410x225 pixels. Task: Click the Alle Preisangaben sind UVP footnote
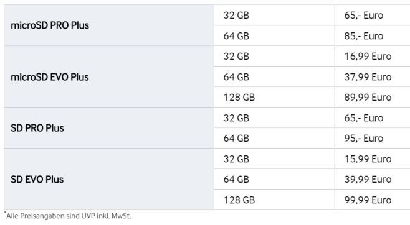pos(68,216)
